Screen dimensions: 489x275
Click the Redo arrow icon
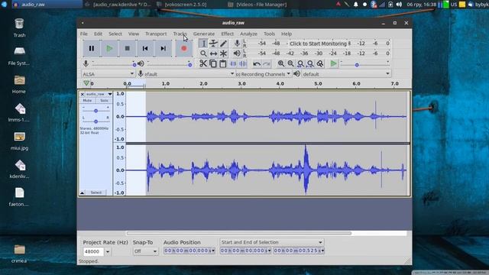(x=267, y=64)
